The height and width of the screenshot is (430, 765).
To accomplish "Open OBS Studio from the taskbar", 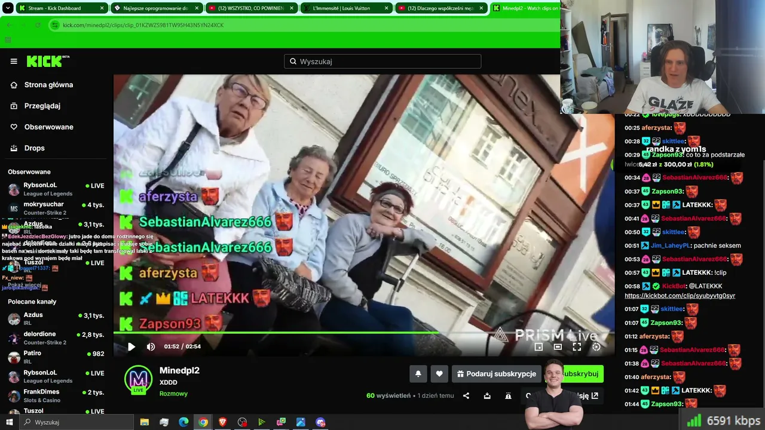I will point(242,422).
